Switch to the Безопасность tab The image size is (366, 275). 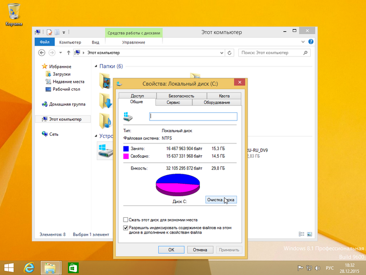click(x=181, y=96)
